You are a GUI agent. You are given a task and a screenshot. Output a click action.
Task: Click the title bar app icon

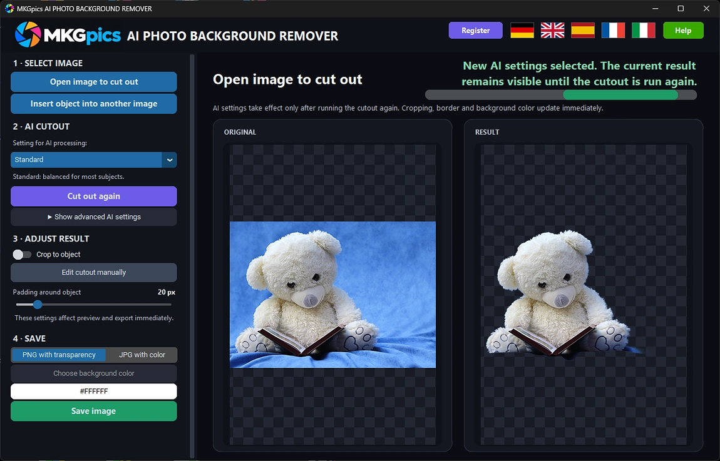point(9,8)
